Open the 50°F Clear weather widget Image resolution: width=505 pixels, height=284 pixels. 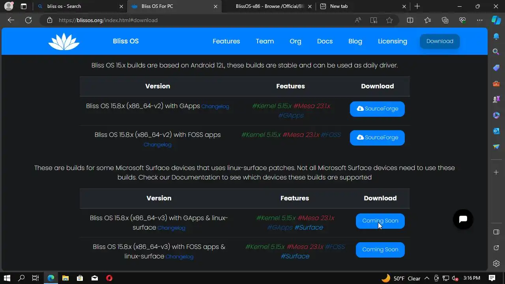[x=401, y=278]
